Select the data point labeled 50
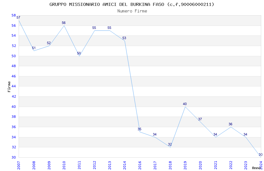 click(x=79, y=53)
